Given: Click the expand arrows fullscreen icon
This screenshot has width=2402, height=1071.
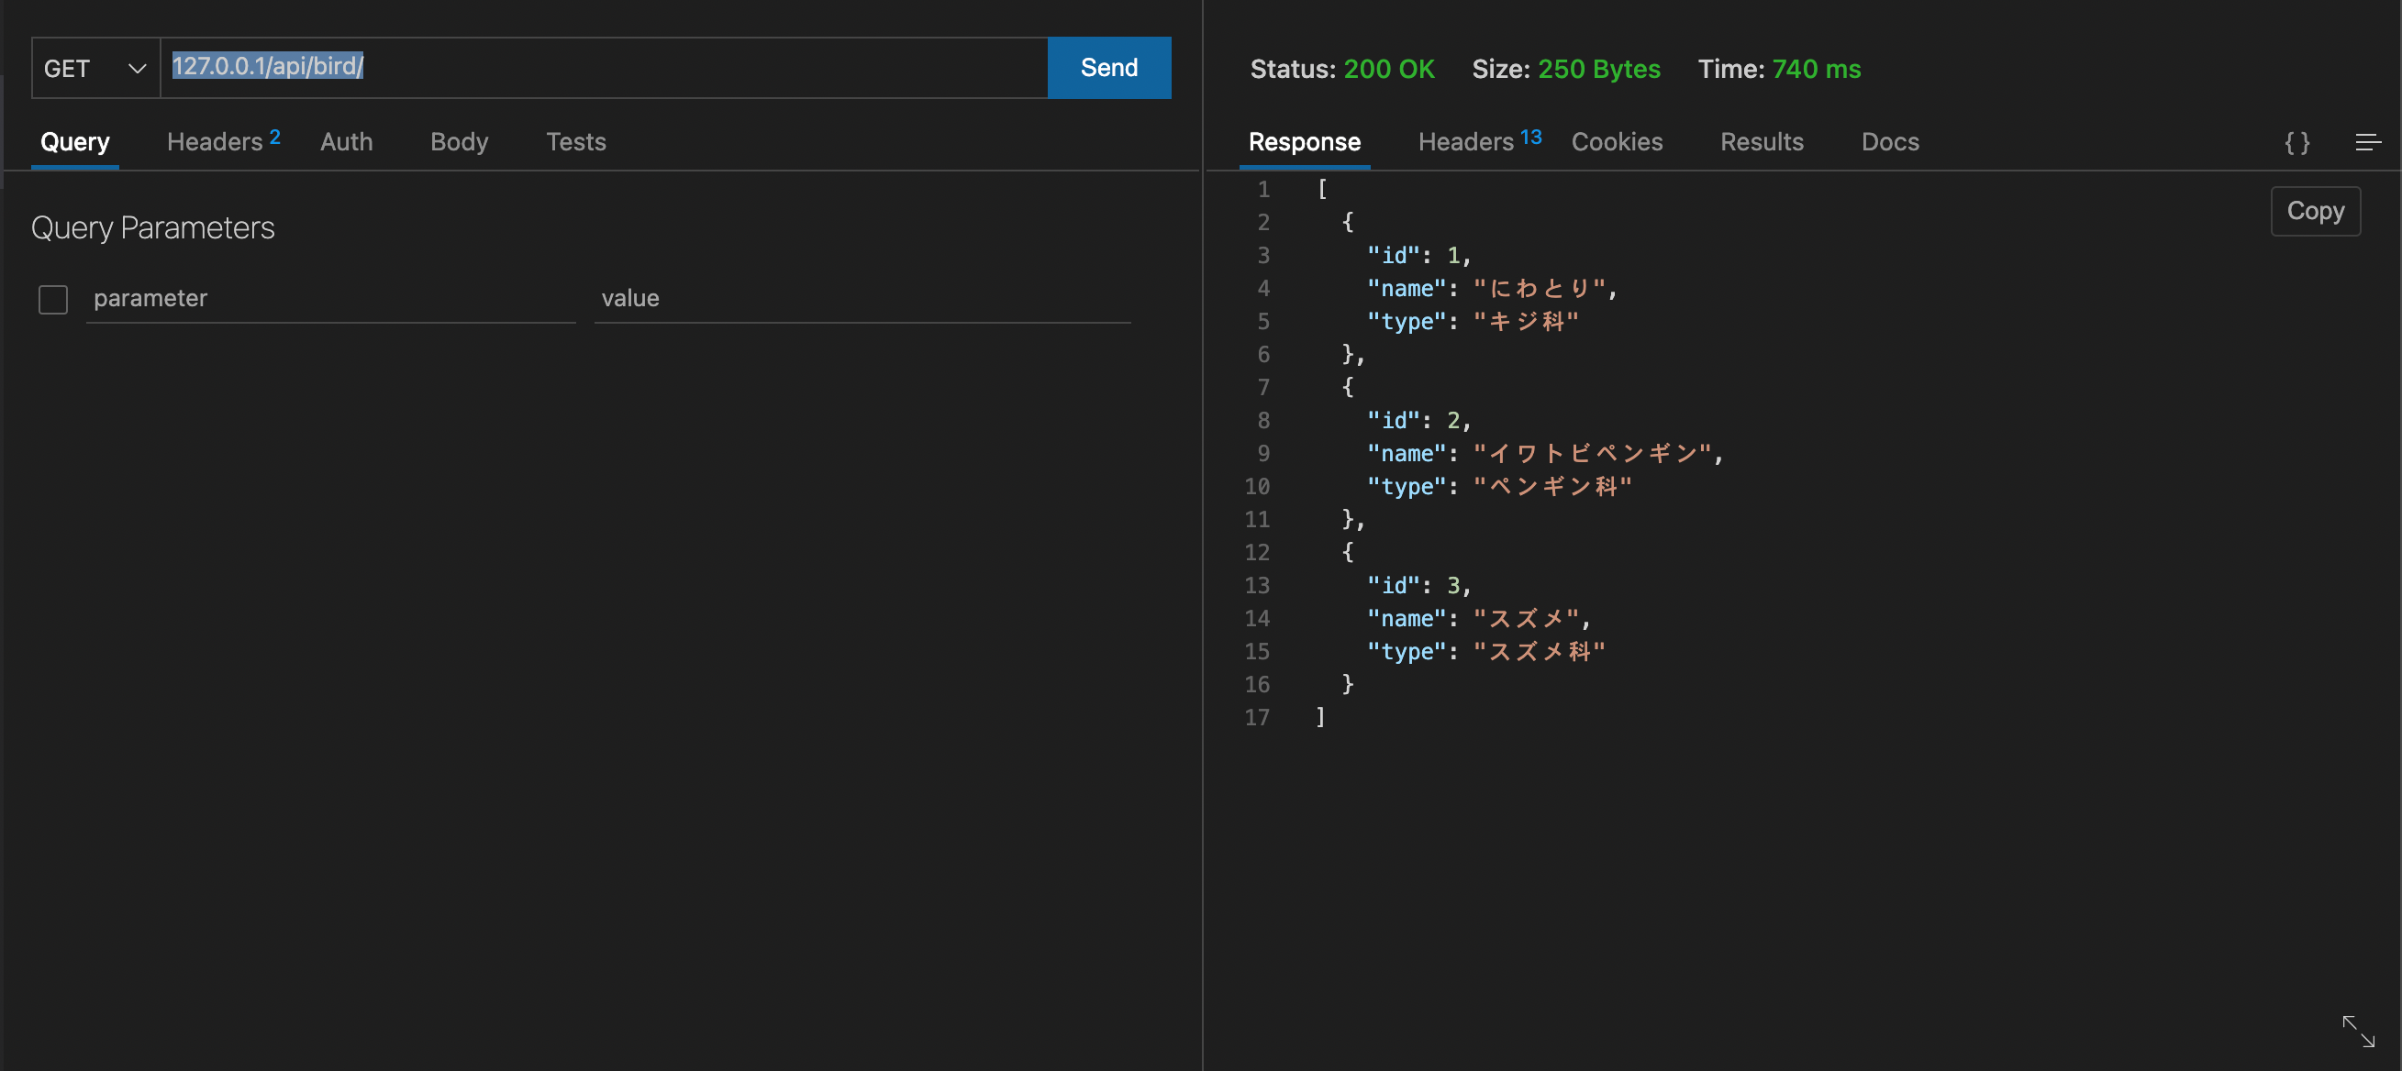Looking at the screenshot, I should [x=2357, y=1031].
